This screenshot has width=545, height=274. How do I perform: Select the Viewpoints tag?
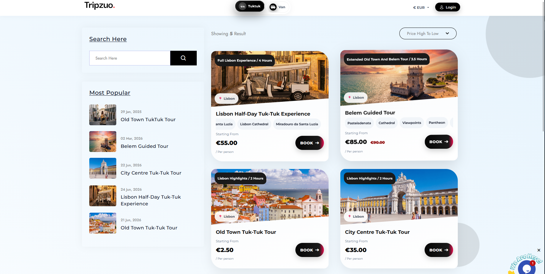[x=412, y=123]
